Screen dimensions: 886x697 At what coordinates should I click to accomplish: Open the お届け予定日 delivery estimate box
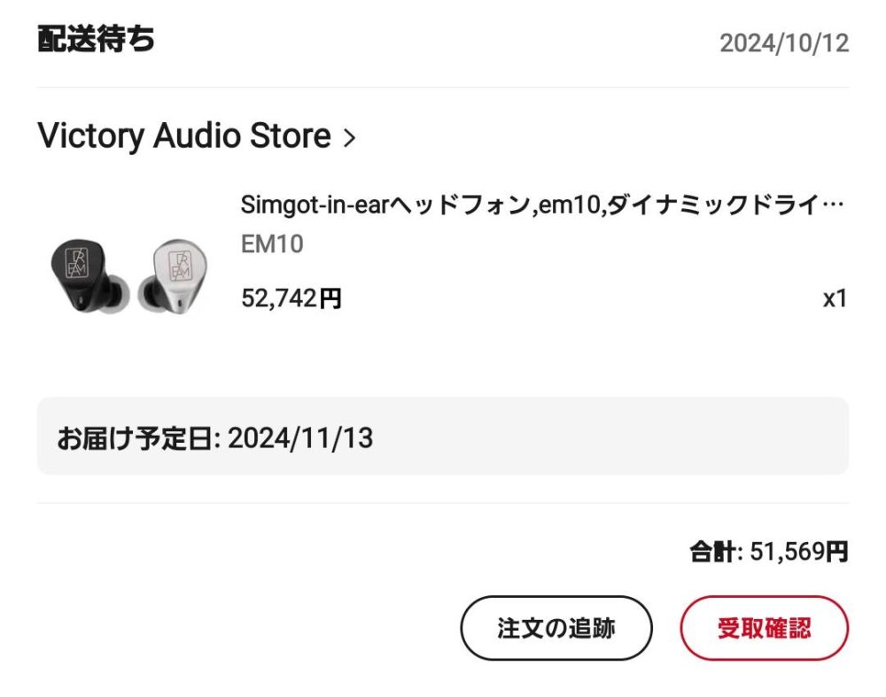point(442,436)
